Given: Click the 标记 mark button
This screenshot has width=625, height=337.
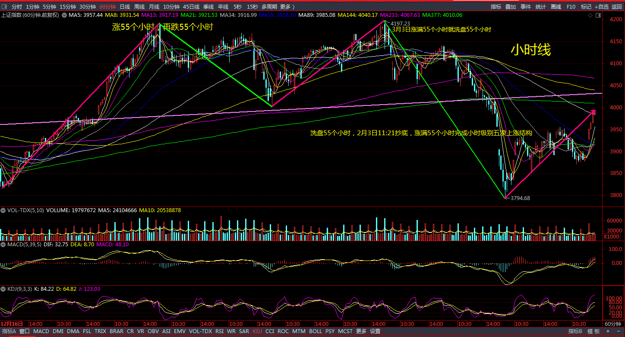Looking at the screenshot, I should (586, 7).
